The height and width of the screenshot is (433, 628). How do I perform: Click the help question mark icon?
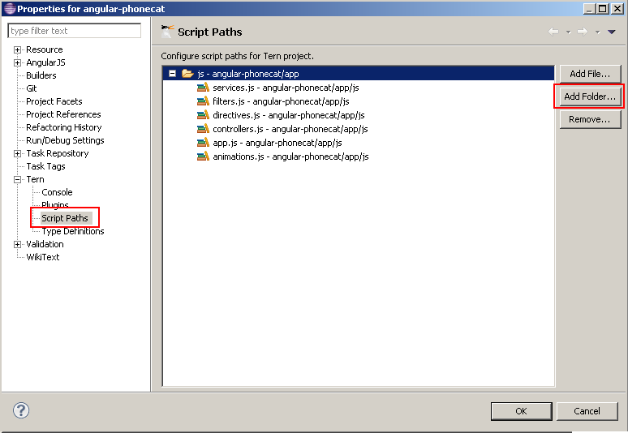click(x=21, y=410)
